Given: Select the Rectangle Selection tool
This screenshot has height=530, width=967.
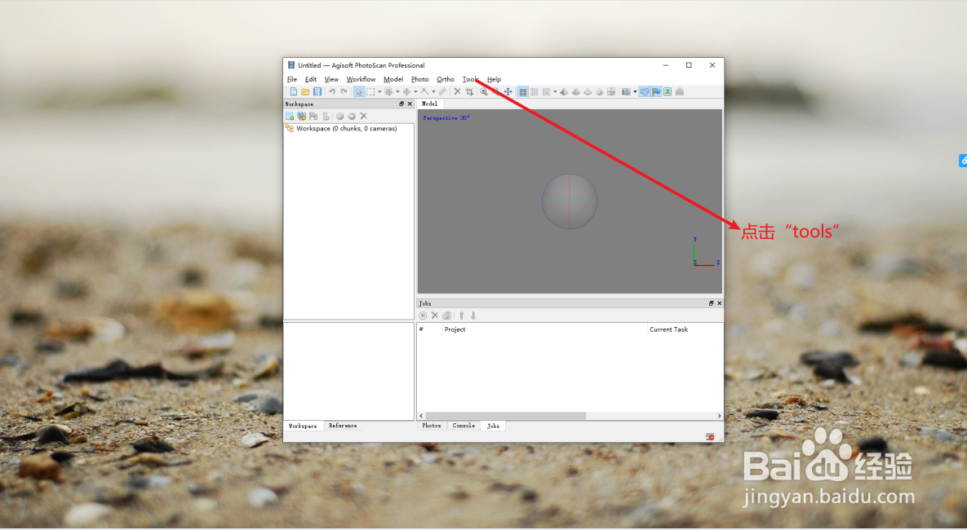Looking at the screenshot, I should pyautogui.click(x=370, y=91).
